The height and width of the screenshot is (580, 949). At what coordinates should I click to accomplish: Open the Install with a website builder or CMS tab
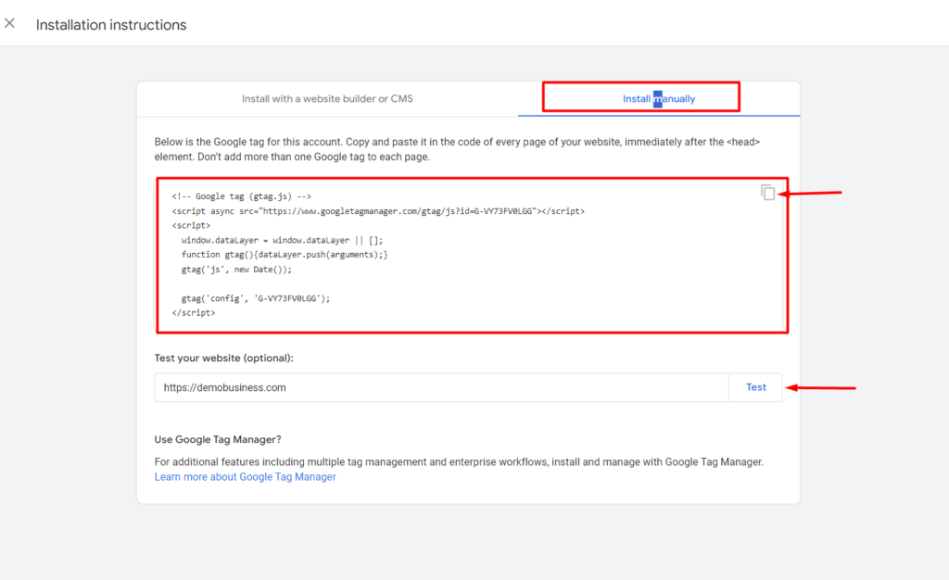coord(327,97)
